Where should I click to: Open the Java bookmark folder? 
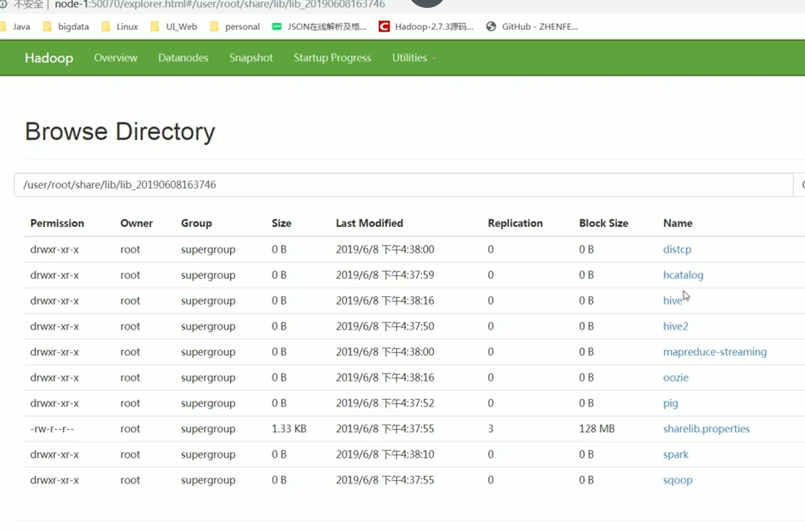tap(16, 26)
